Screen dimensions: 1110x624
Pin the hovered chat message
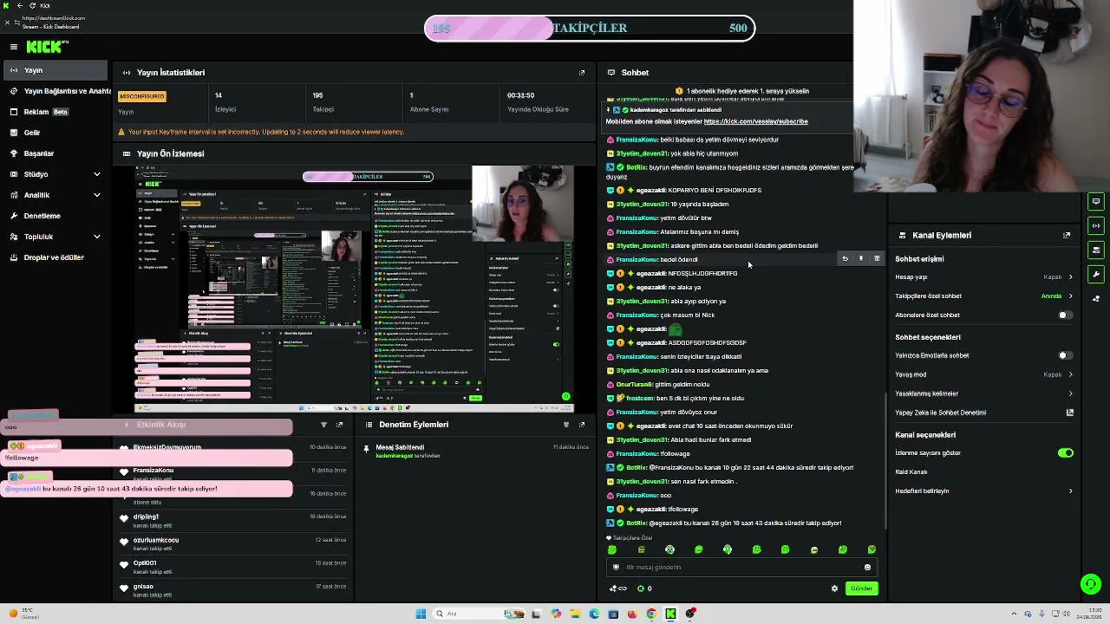861,258
